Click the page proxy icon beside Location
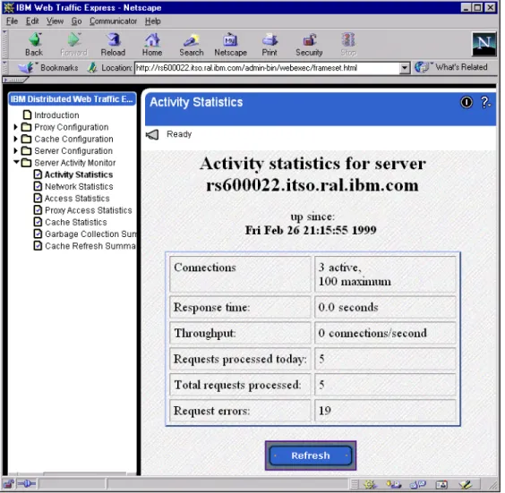Viewport: 505px width, 493px height. click(x=92, y=68)
